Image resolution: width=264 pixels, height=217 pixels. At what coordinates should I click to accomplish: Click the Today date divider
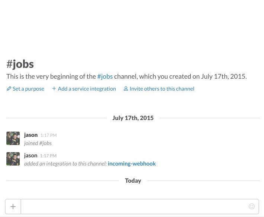pyautogui.click(x=133, y=180)
